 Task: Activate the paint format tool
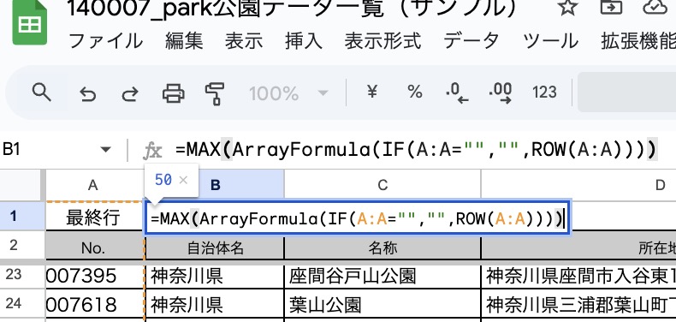pyautogui.click(x=215, y=93)
